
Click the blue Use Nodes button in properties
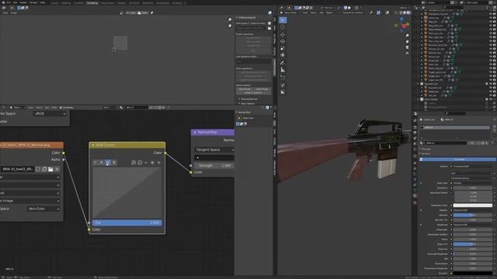pyautogui.click(x=457, y=160)
